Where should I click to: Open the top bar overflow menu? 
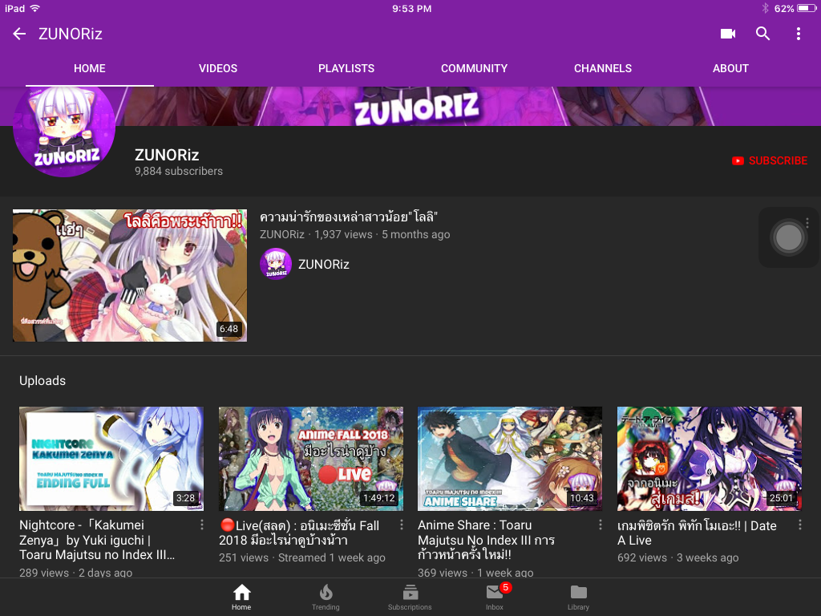(798, 34)
